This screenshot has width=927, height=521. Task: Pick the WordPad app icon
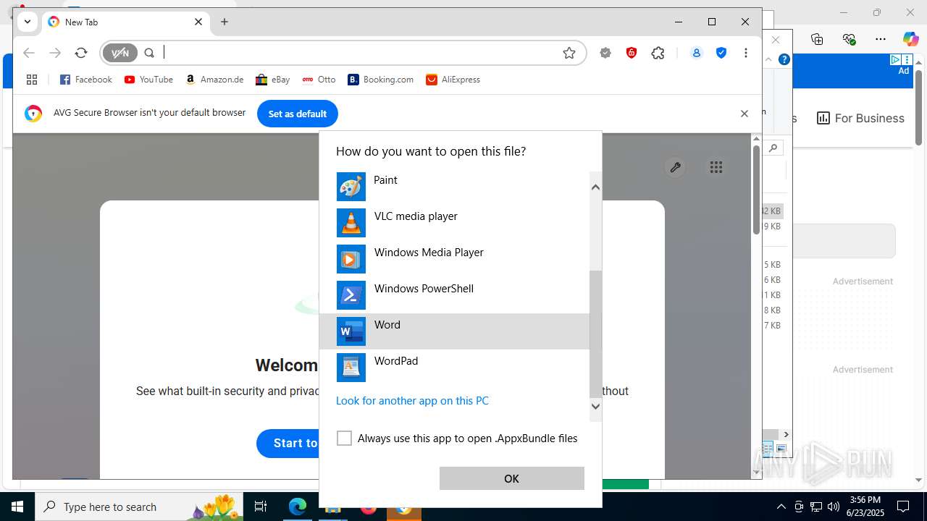pos(351,368)
